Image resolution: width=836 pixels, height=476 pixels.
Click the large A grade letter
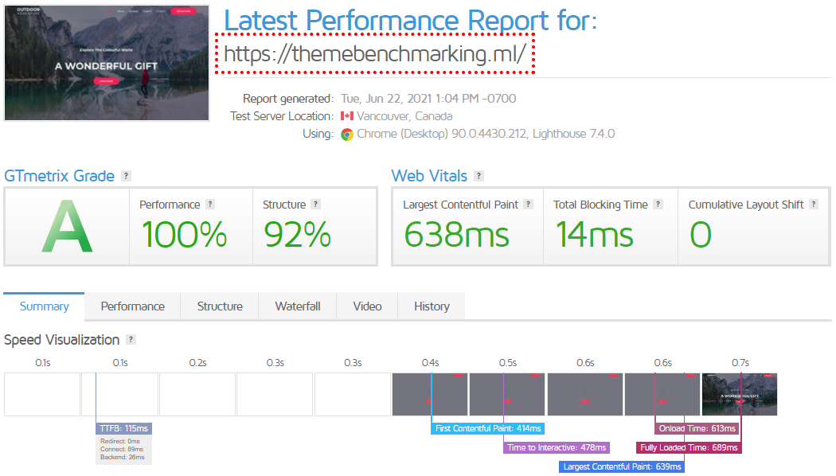coord(67,227)
